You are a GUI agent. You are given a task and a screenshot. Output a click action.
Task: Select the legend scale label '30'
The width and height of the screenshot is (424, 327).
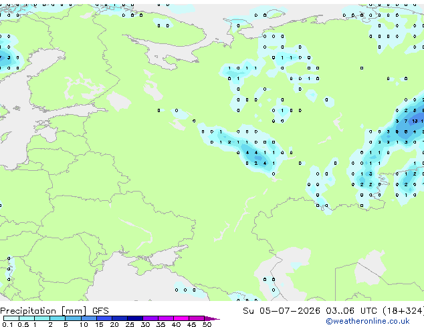click(145, 324)
